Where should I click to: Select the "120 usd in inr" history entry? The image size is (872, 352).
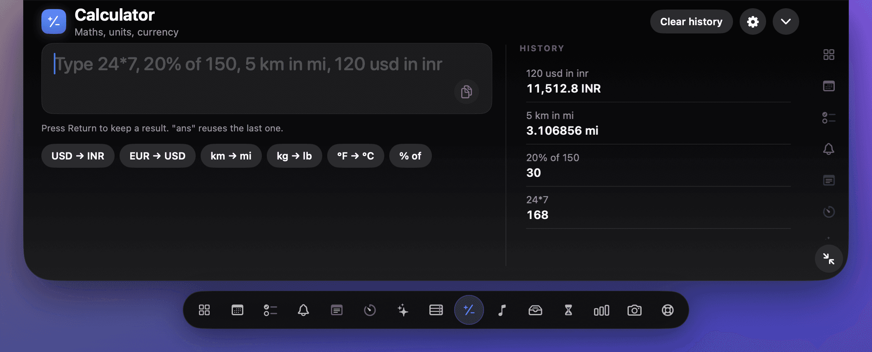[x=557, y=74]
